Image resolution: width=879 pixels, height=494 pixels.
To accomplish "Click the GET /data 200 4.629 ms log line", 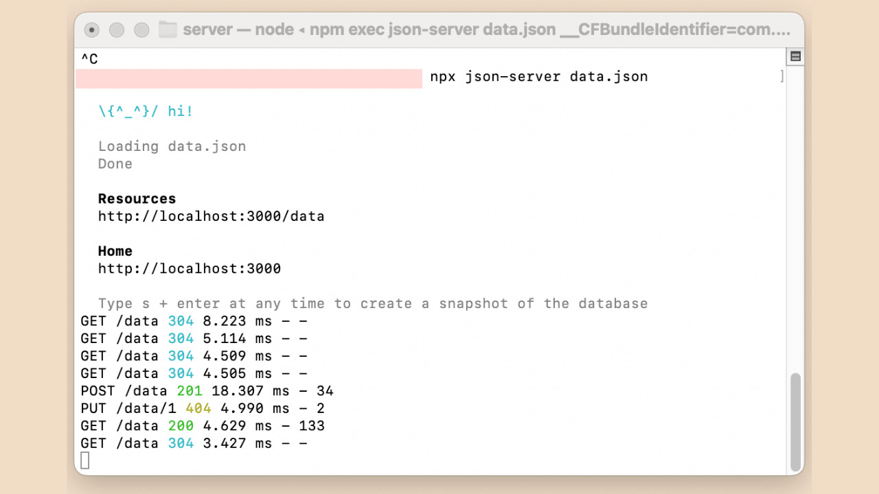I will pos(203,426).
